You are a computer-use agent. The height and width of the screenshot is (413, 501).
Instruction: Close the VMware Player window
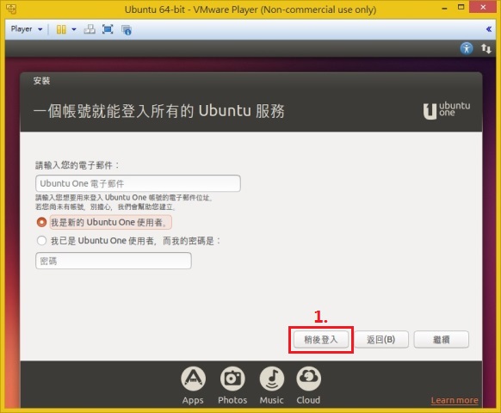(483, 7)
